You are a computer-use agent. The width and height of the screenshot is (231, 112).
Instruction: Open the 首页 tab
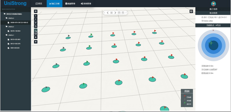pyautogui.click(x=39, y=3)
